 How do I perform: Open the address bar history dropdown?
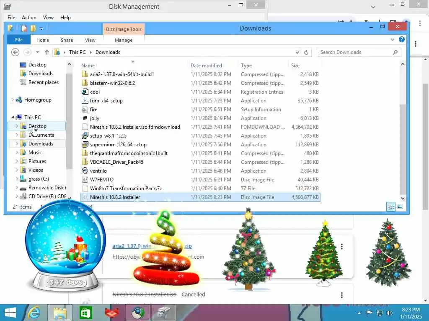(x=297, y=52)
